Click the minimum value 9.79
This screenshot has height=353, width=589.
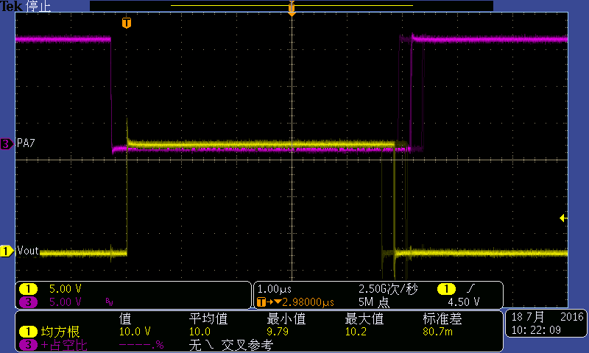point(278,332)
